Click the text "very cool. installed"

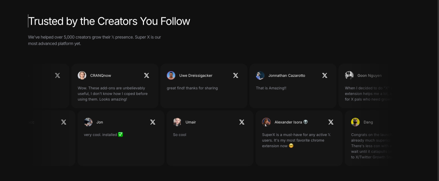click(x=100, y=135)
